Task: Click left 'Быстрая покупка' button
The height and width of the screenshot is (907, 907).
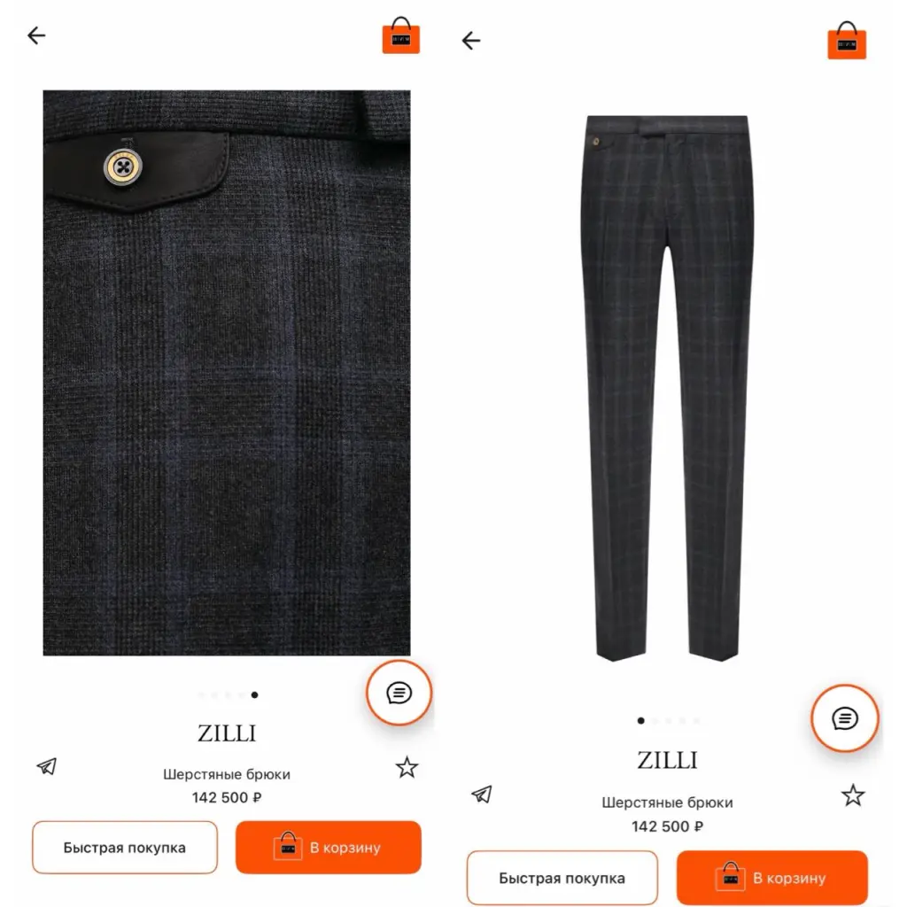Action: click(125, 848)
